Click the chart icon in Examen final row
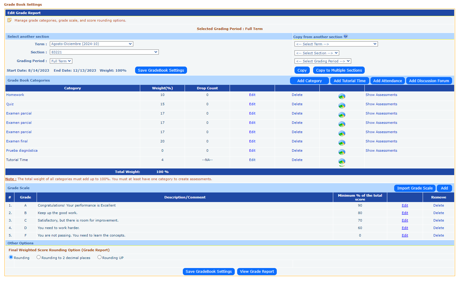Screen dimensions: 459x283 342,143
